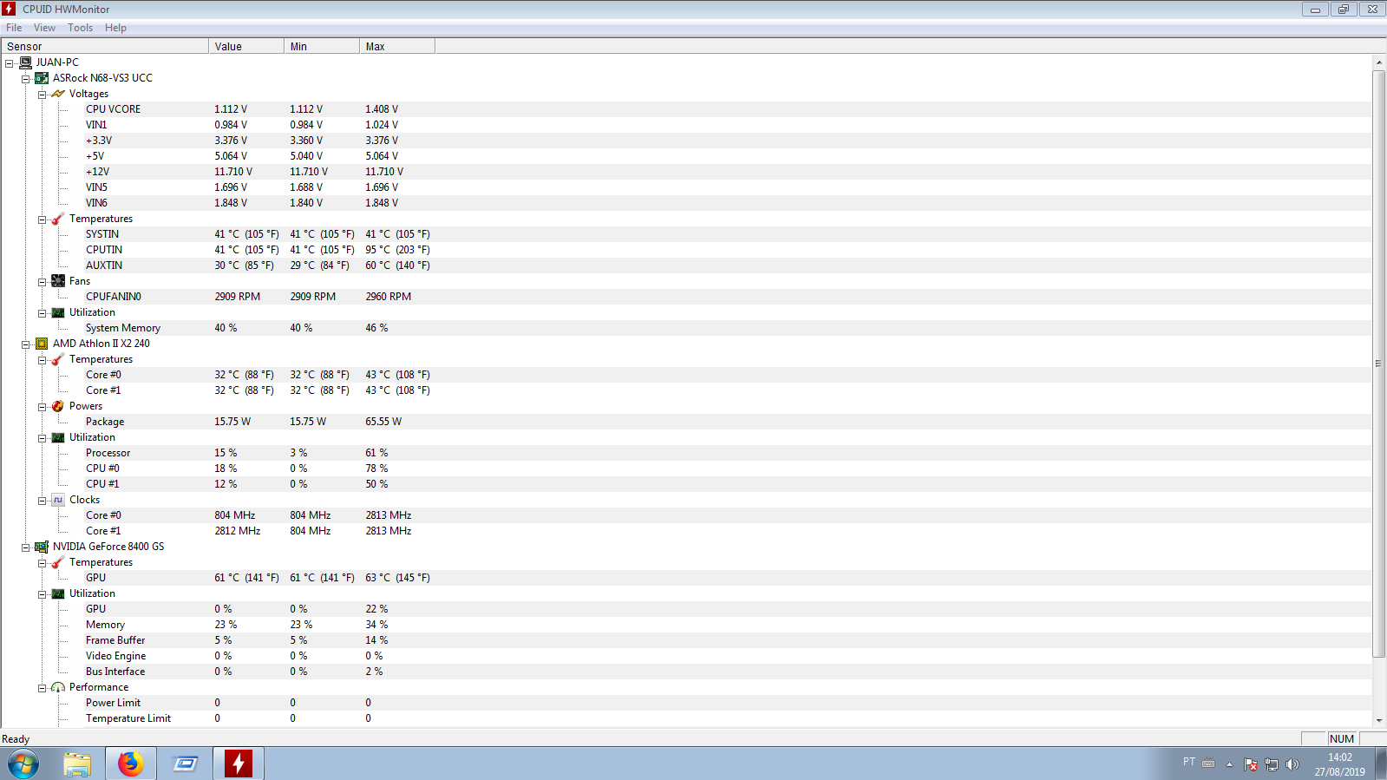Click the taskbar clock showing 14:02
Viewport: 1387px width, 780px height.
[x=1339, y=764]
